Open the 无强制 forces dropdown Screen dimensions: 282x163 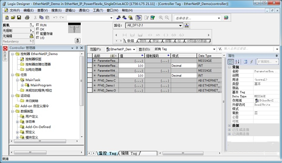pyautogui.click(x=32, y=30)
